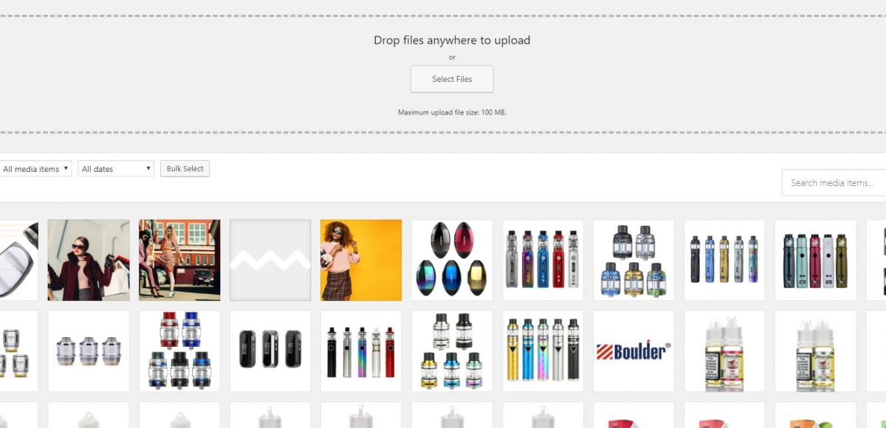Select the five box mod kits thumbnail
Viewport: 886px width, 428px height.
tap(543, 260)
